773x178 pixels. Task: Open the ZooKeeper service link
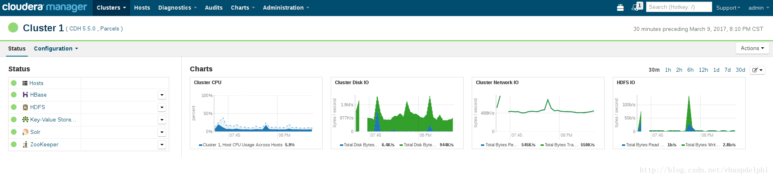(44, 144)
